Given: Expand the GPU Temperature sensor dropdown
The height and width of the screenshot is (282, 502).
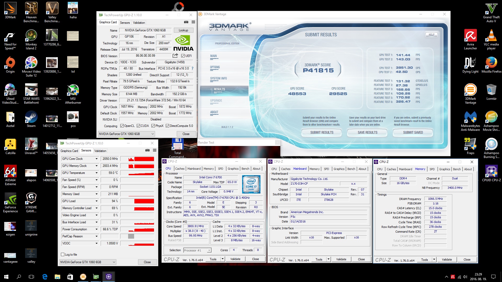Looking at the screenshot, I should coord(96,173).
